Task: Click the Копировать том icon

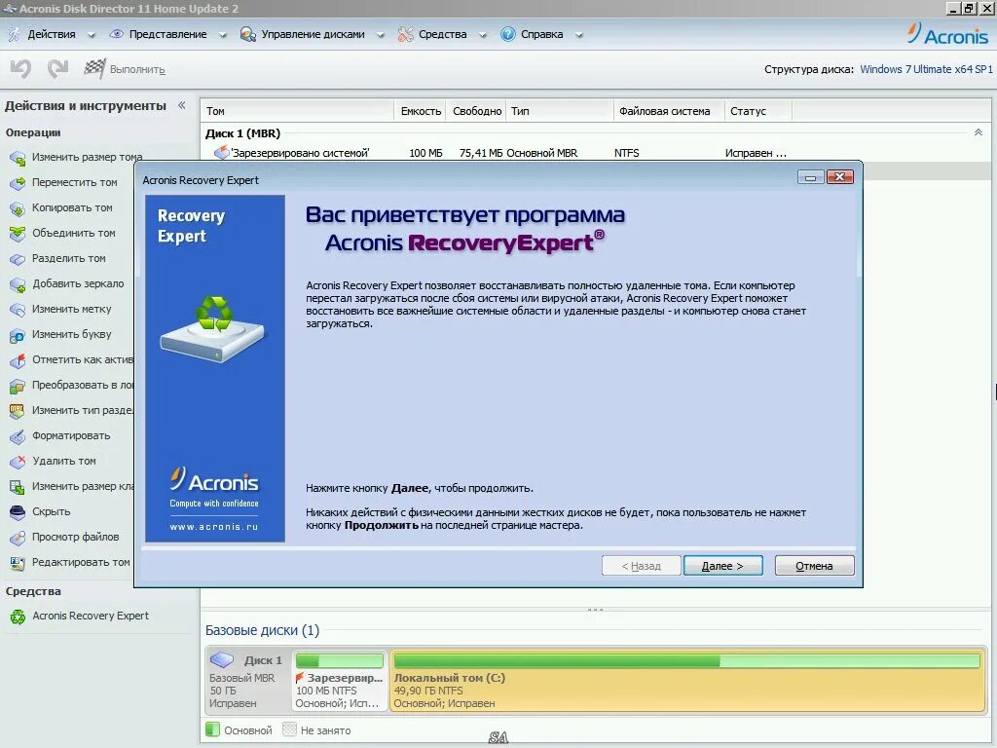Action: coord(18,208)
